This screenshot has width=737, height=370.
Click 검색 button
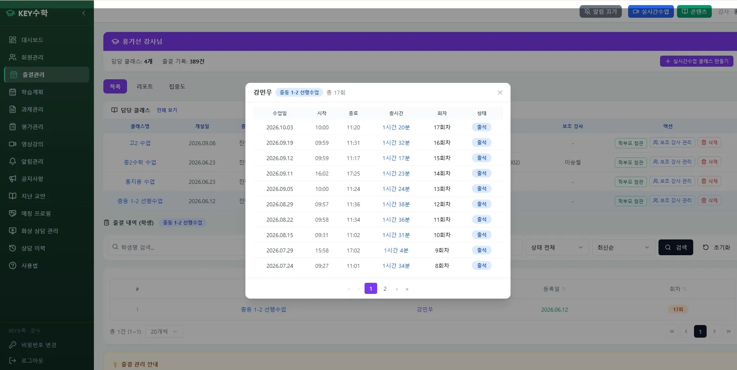tap(676, 247)
